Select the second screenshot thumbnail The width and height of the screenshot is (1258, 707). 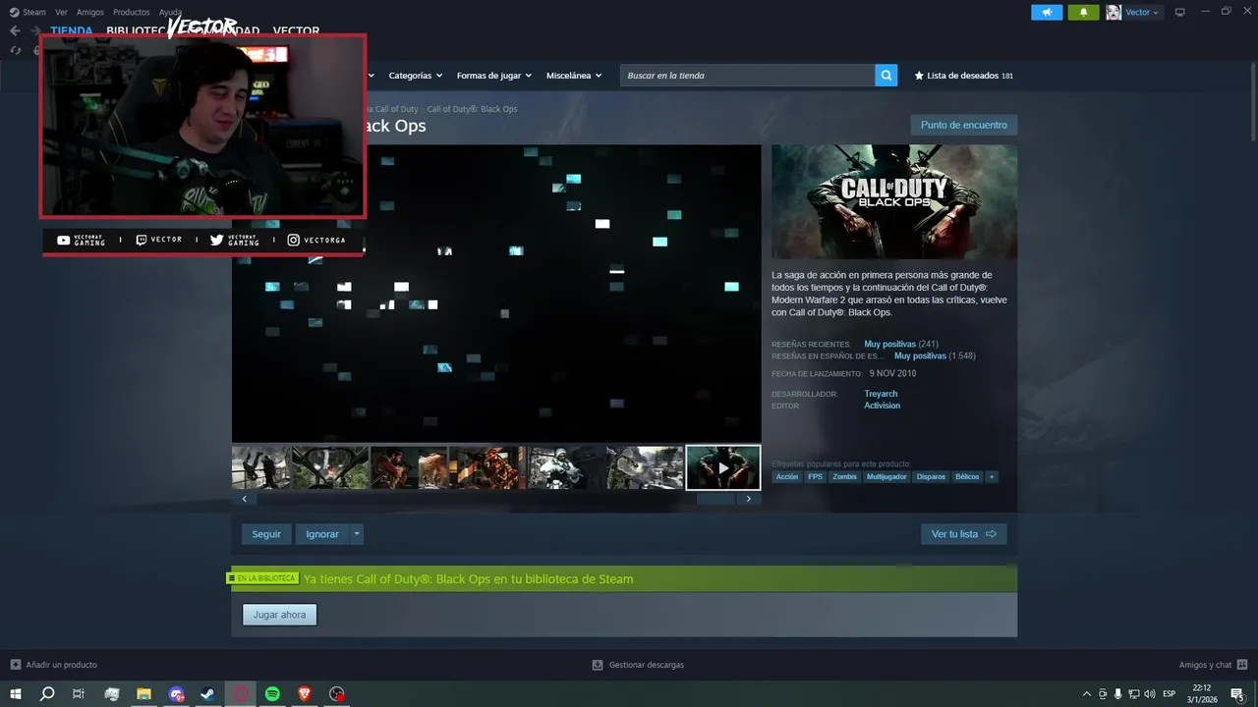[x=330, y=467]
